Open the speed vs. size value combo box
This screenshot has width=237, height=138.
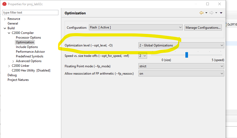pyautogui.click(x=143, y=56)
